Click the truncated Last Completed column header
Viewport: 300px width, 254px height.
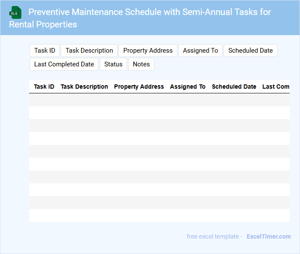tap(276, 87)
